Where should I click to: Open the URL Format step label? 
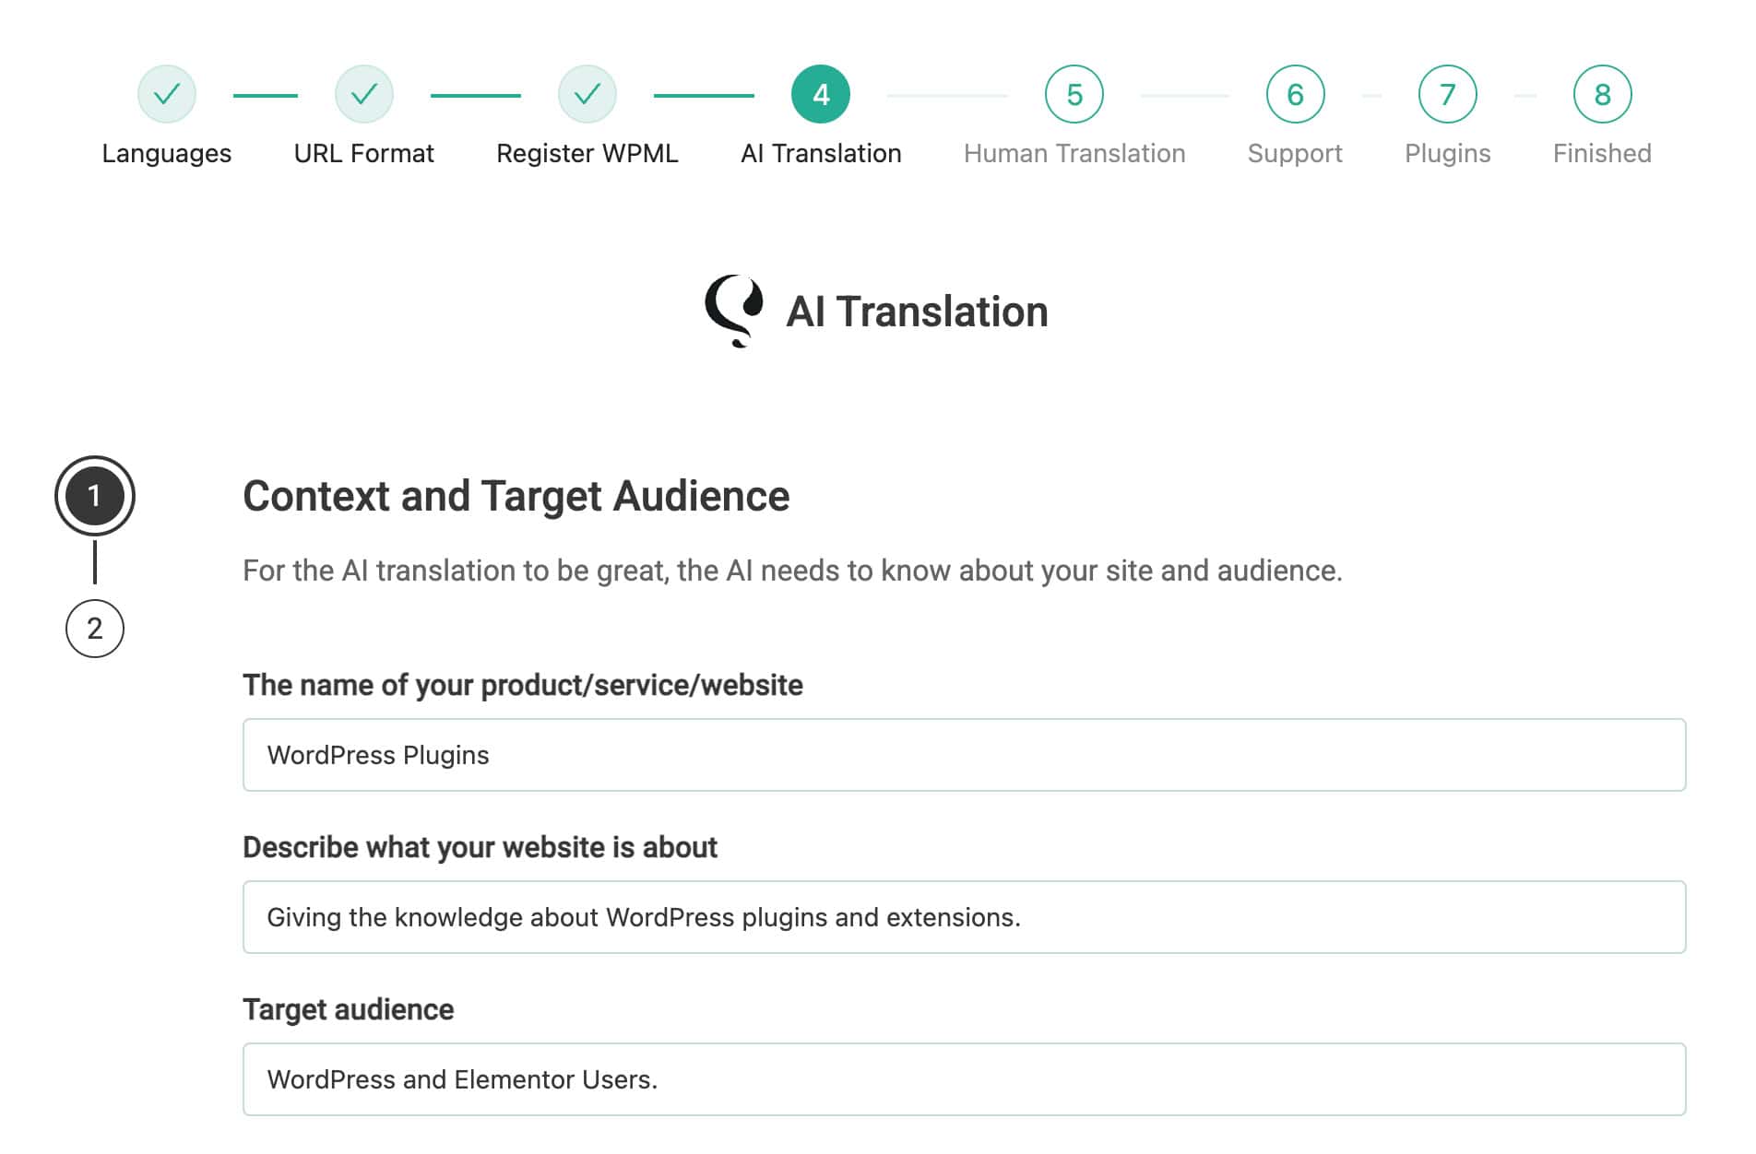[x=364, y=153]
